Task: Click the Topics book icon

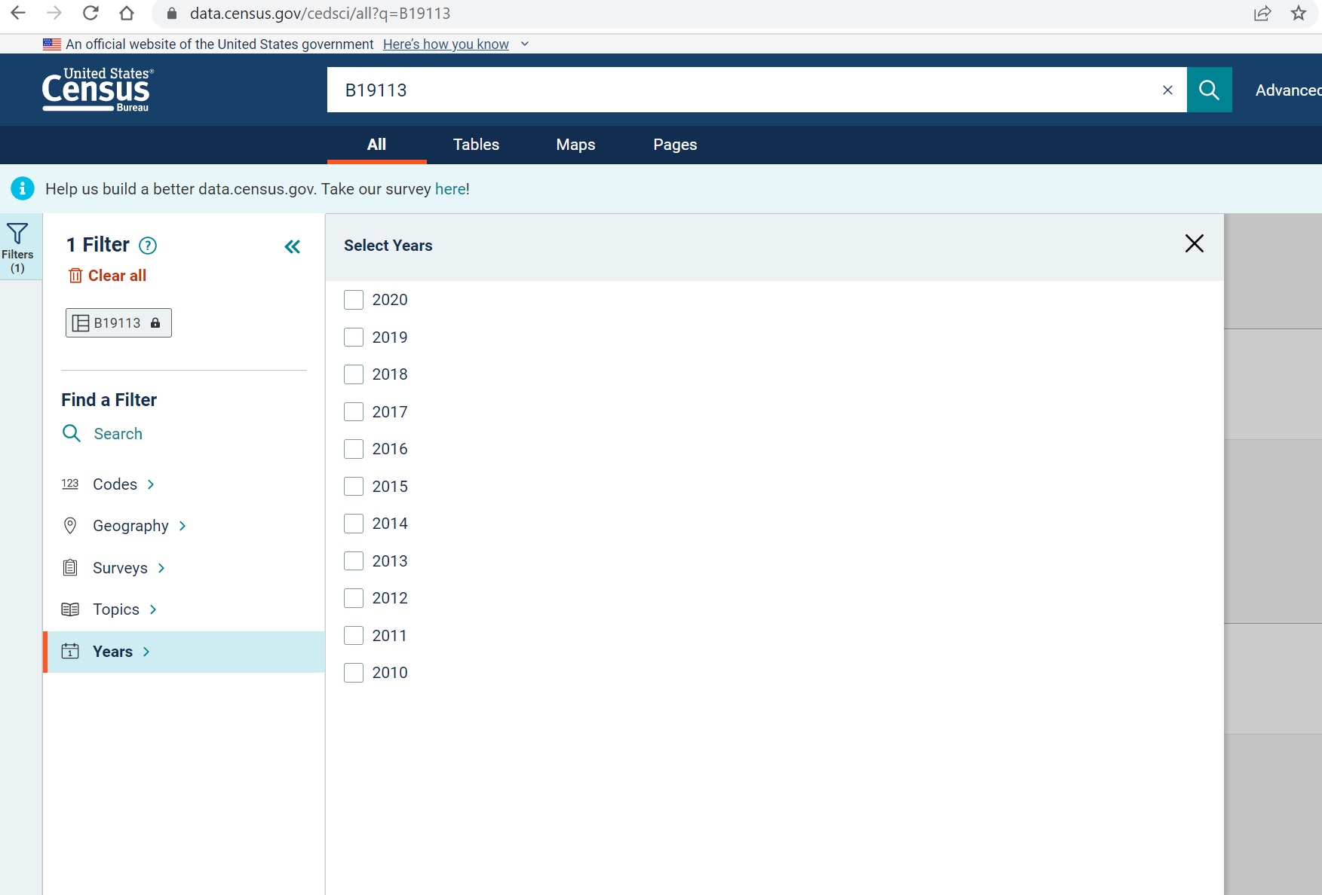Action: (70, 609)
